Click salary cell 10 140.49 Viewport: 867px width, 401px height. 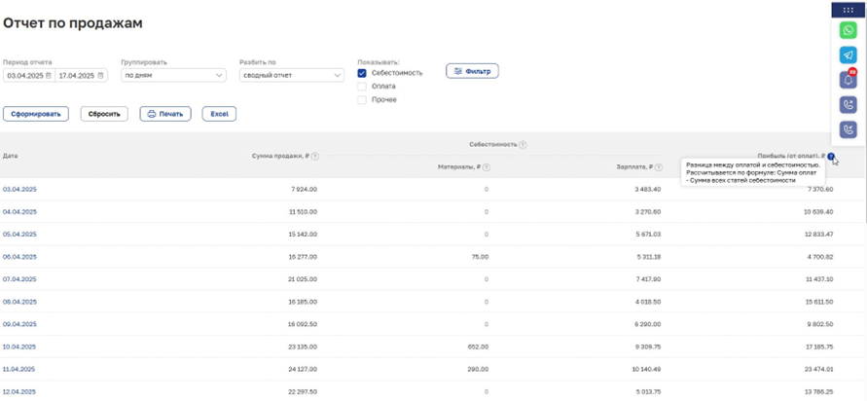646,369
